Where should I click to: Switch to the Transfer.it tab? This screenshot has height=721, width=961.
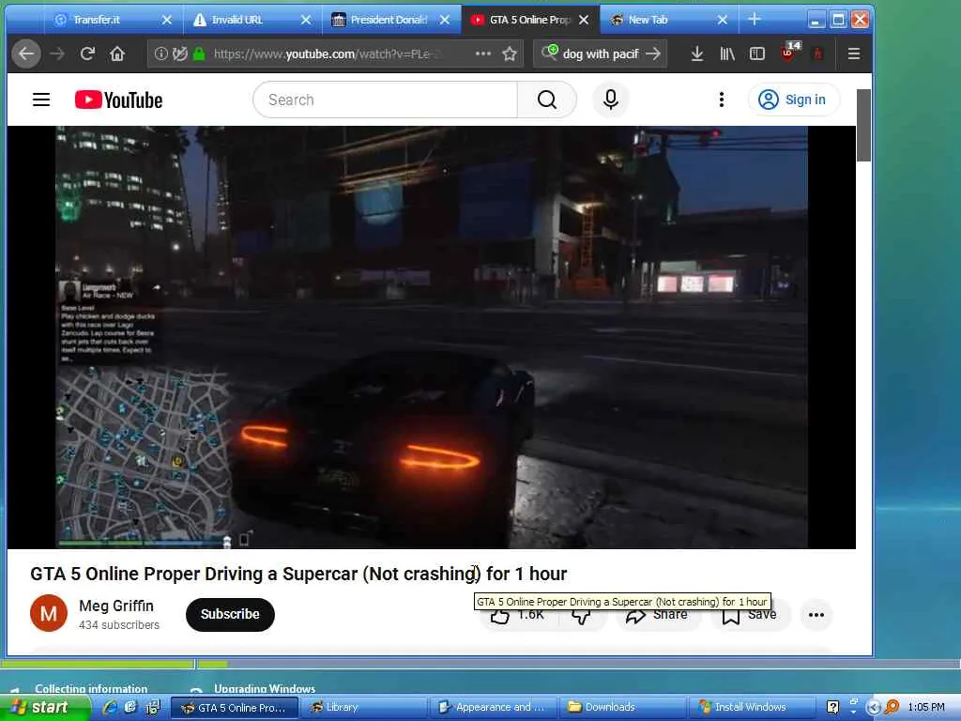(113, 20)
